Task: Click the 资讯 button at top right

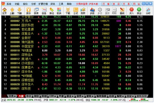Action: point(116,4)
